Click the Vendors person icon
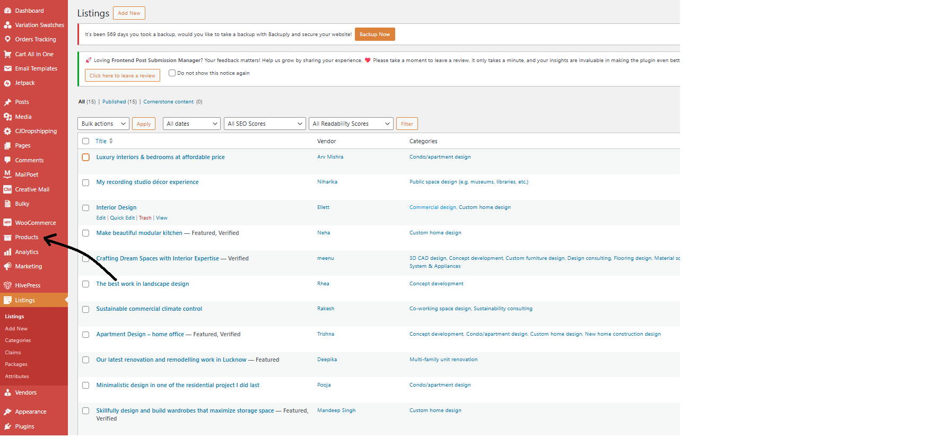 (7, 392)
